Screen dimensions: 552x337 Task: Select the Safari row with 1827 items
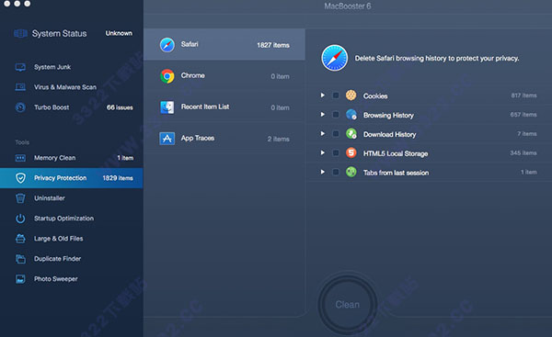point(224,44)
